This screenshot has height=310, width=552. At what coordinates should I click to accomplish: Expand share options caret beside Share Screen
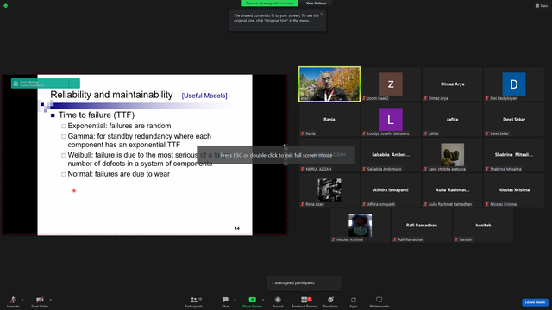pyautogui.click(x=262, y=300)
